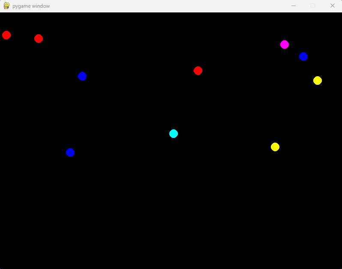The width and height of the screenshot is (342, 269).
Task: Click the cyan ball
Action: click(174, 134)
